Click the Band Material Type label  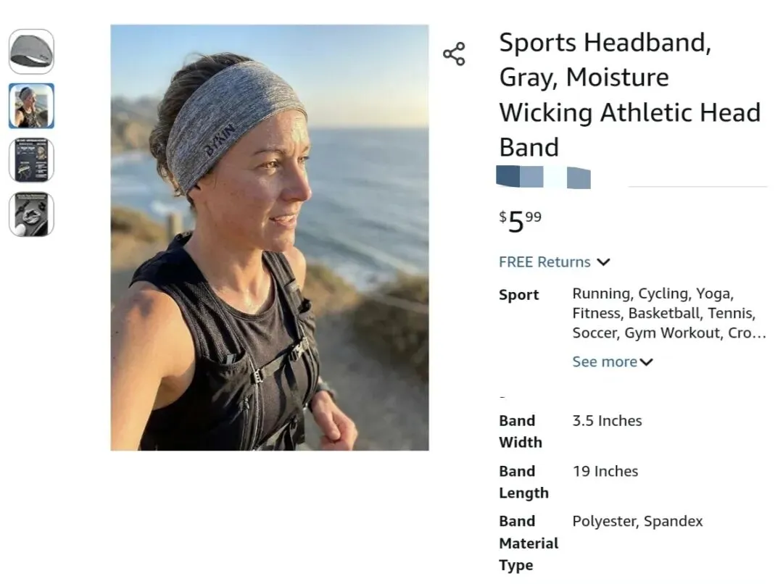528,543
